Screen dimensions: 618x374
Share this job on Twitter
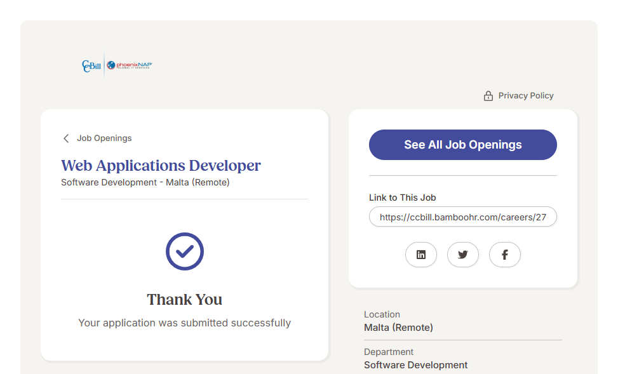point(463,255)
